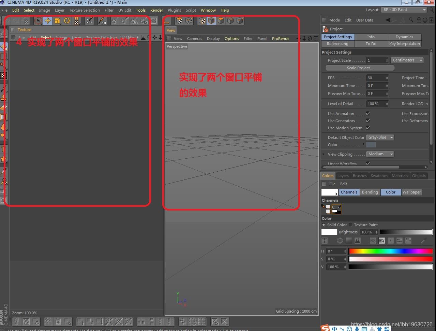Click the microphone icon in IME bar
Screen dimensions: 436x331
[357, 329]
